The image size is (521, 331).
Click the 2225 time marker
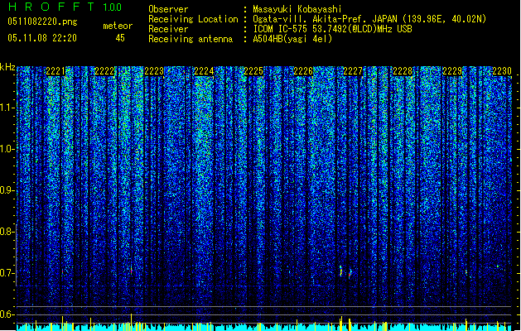pos(253,71)
